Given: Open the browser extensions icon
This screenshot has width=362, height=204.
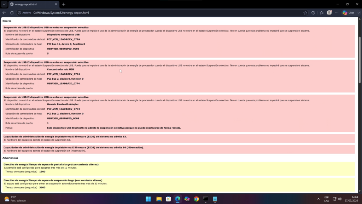Looking at the screenshot, I should point(313,13).
